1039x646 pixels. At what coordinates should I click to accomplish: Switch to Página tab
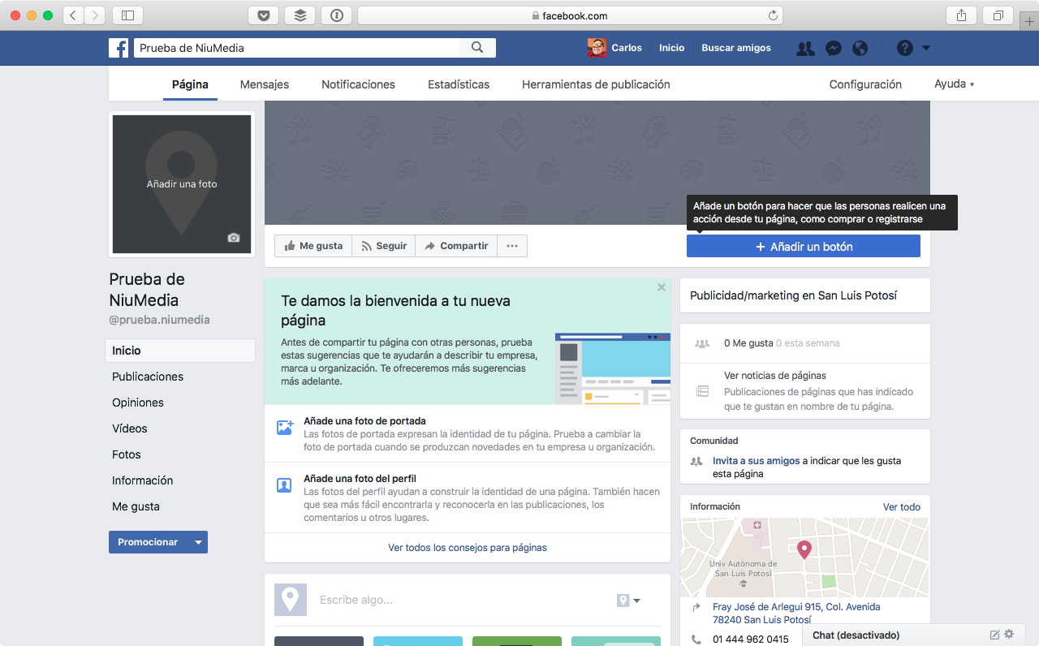click(190, 84)
